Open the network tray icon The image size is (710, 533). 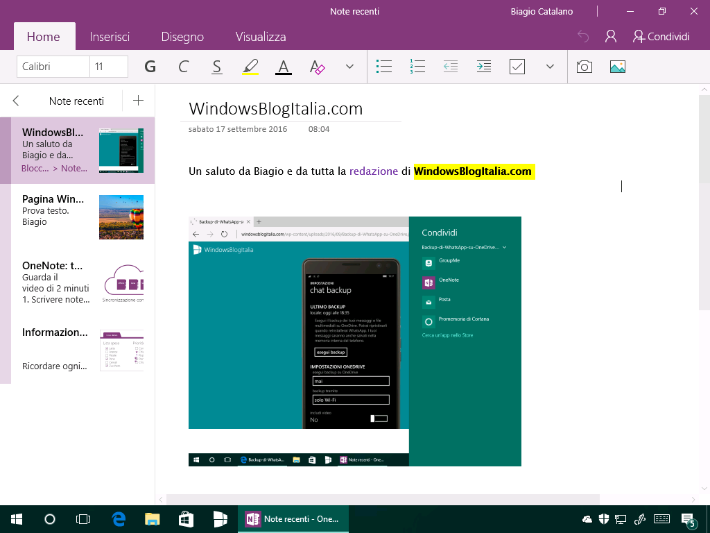[621, 519]
